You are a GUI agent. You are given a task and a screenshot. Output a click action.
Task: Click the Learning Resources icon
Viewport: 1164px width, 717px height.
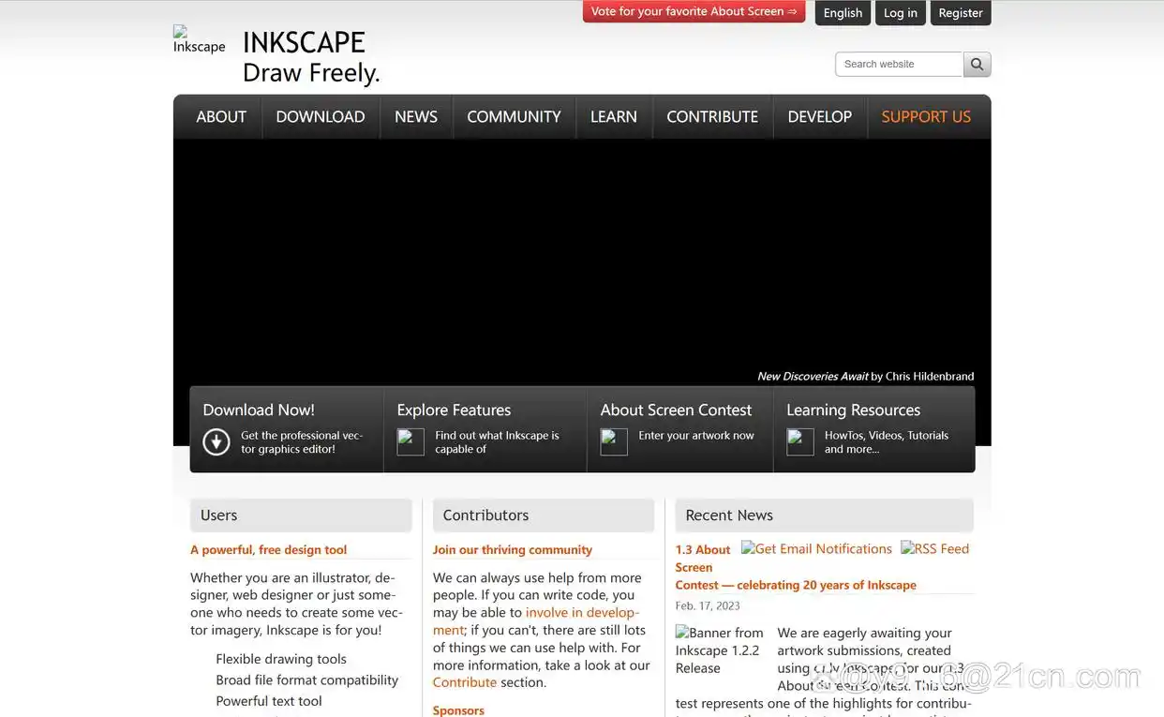pyautogui.click(x=799, y=441)
